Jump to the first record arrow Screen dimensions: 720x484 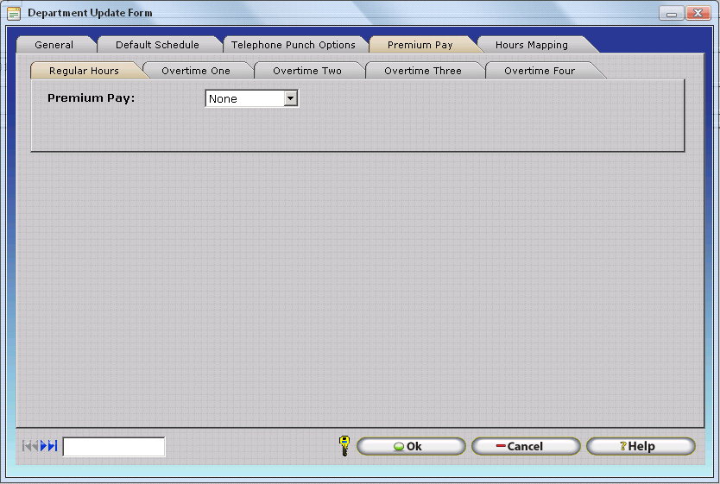pos(26,446)
